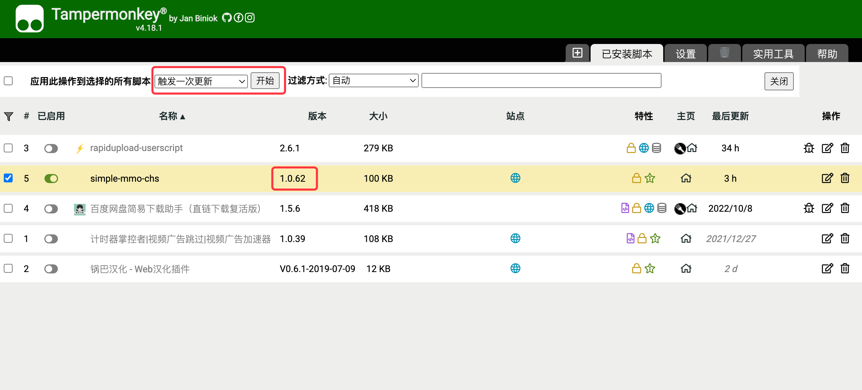Open the 帮助 tab
Screen dimensions: 862x390
click(827, 54)
